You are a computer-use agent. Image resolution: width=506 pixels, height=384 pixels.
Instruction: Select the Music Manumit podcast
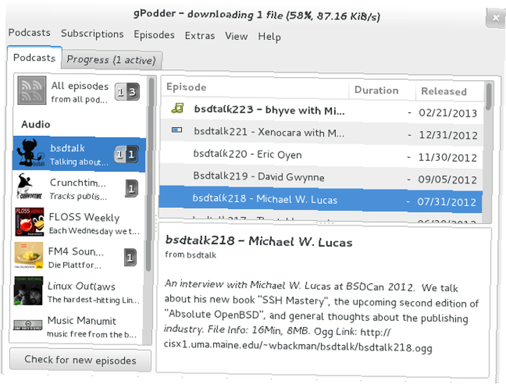coord(76,326)
